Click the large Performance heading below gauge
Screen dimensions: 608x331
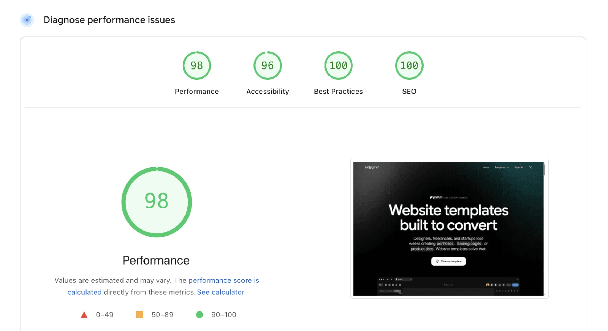pyautogui.click(x=156, y=260)
